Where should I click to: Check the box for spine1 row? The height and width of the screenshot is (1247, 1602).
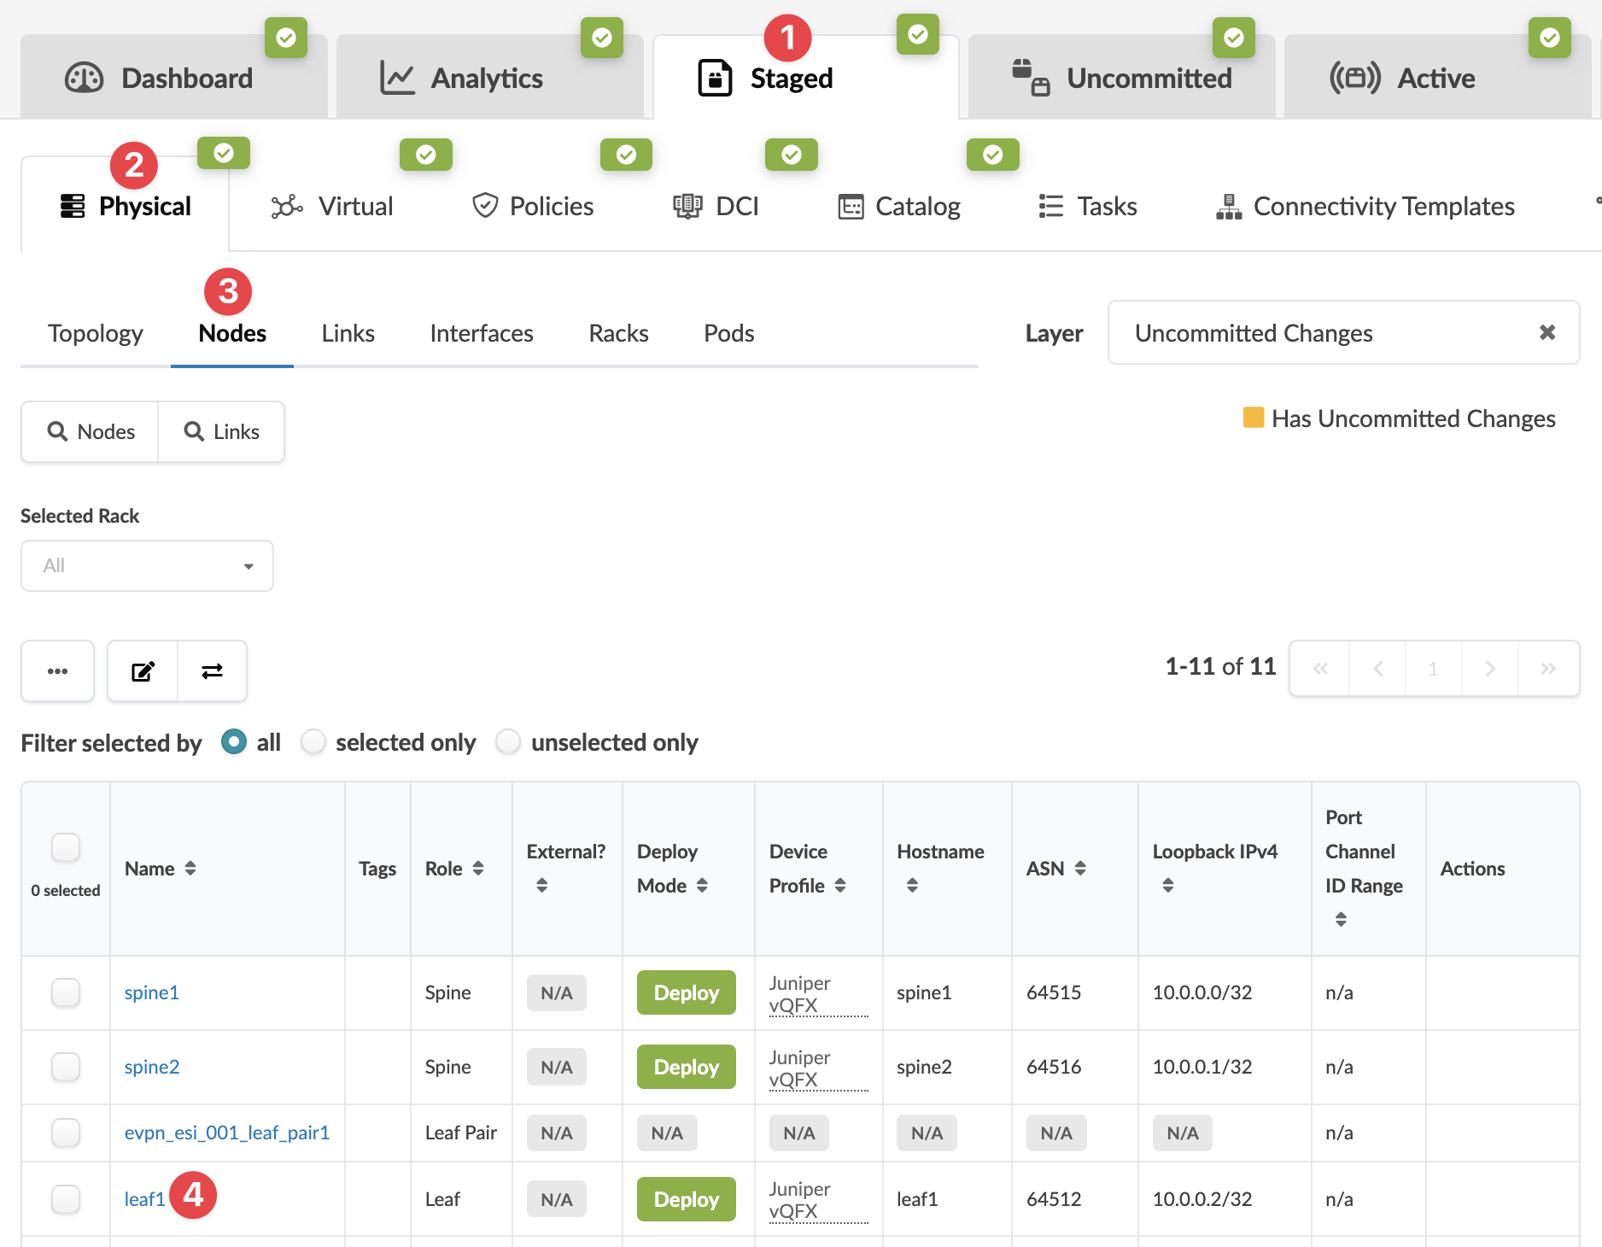coord(66,992)
